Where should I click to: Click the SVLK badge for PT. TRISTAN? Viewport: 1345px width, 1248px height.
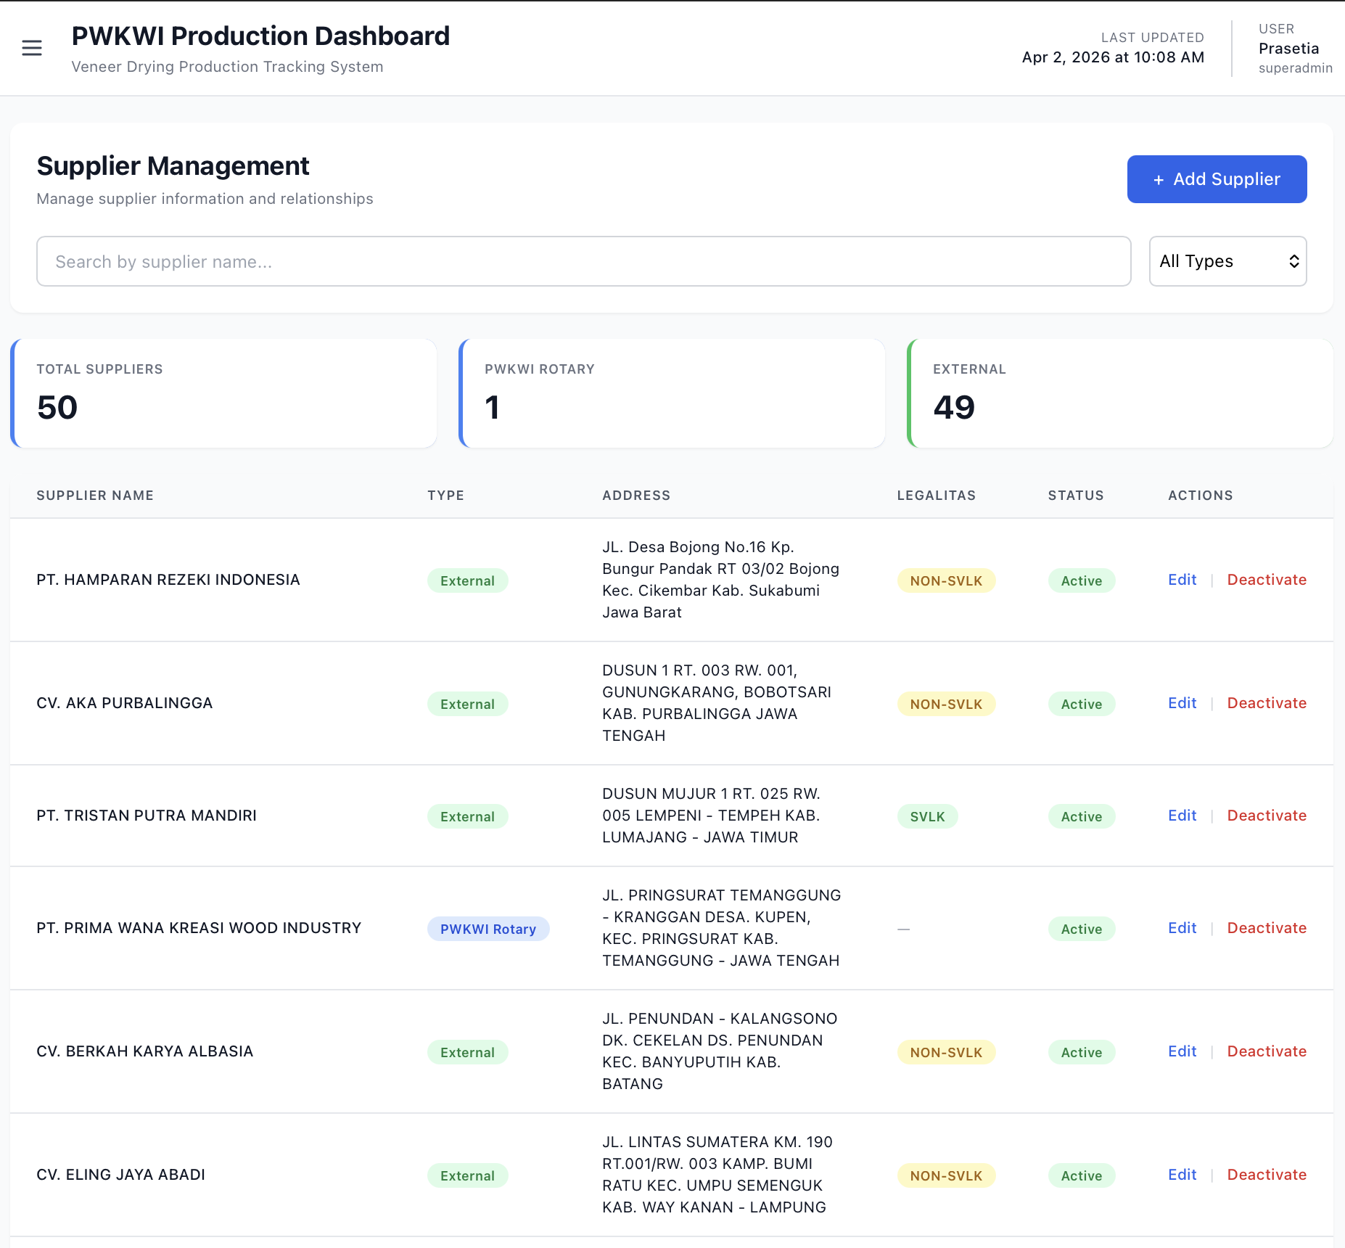pyautogui.click(x=927, y=817)
